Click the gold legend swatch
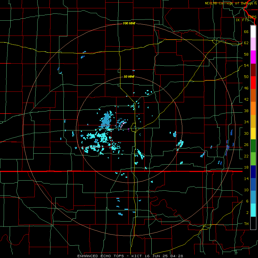Screen dimensions: 258x258 click(x=253, y=121)
